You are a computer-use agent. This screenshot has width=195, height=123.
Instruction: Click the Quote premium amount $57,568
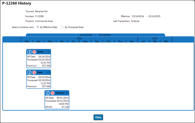(x=45, y=66)
